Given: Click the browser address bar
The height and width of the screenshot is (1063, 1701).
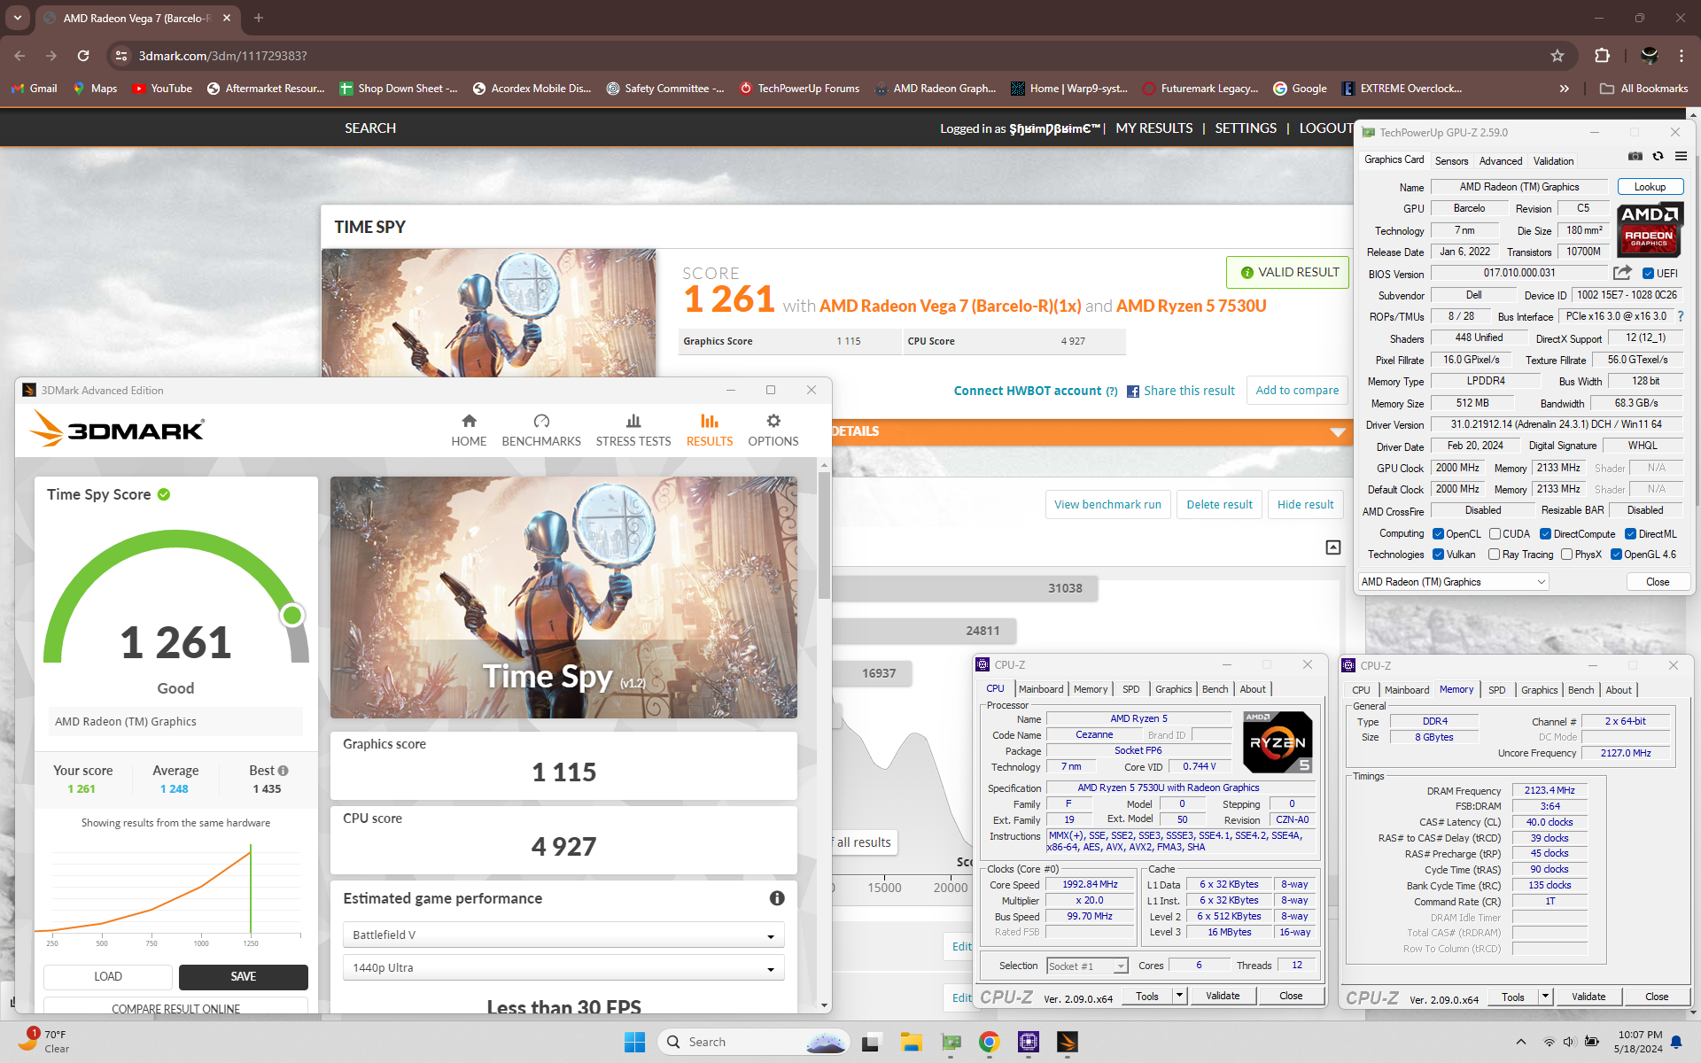Looking at the screenshot, I should pyautogui.click(x=833, y=56).
